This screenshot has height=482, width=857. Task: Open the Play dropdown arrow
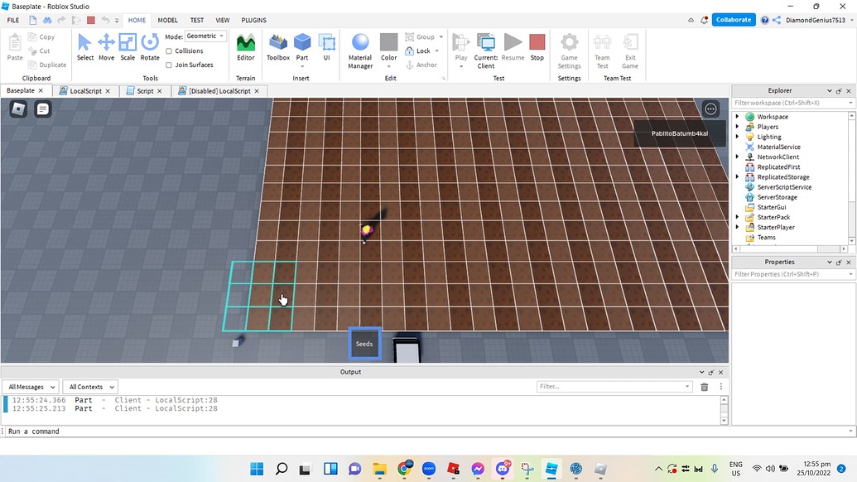tap(461, 67)
